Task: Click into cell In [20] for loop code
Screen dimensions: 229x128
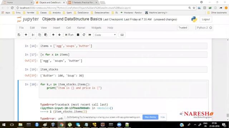Action: (x=123, y=90)
